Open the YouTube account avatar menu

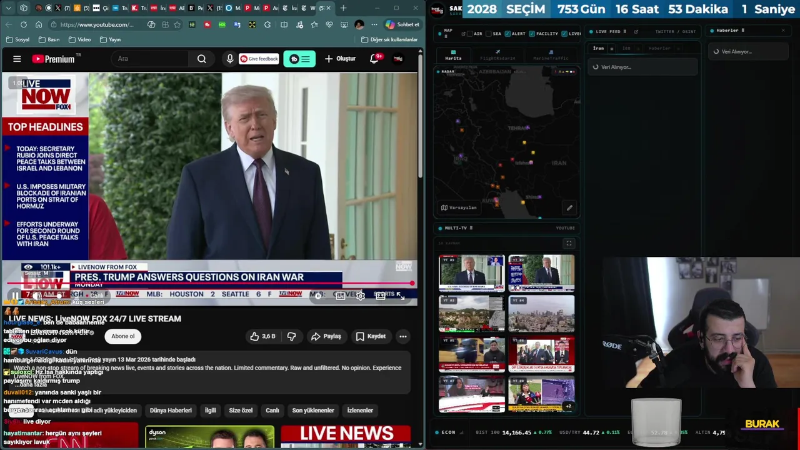397,59
